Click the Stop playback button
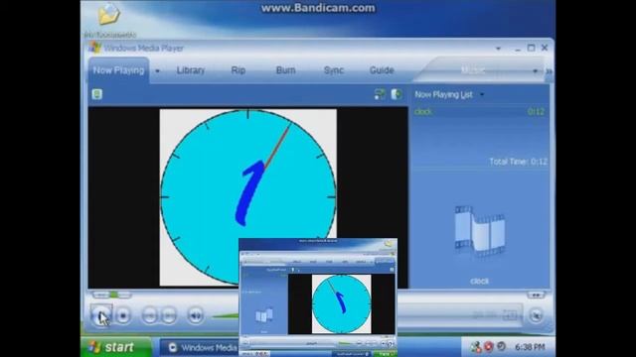The height and width of the screenshot is (357, 636). tap(123, 315)
